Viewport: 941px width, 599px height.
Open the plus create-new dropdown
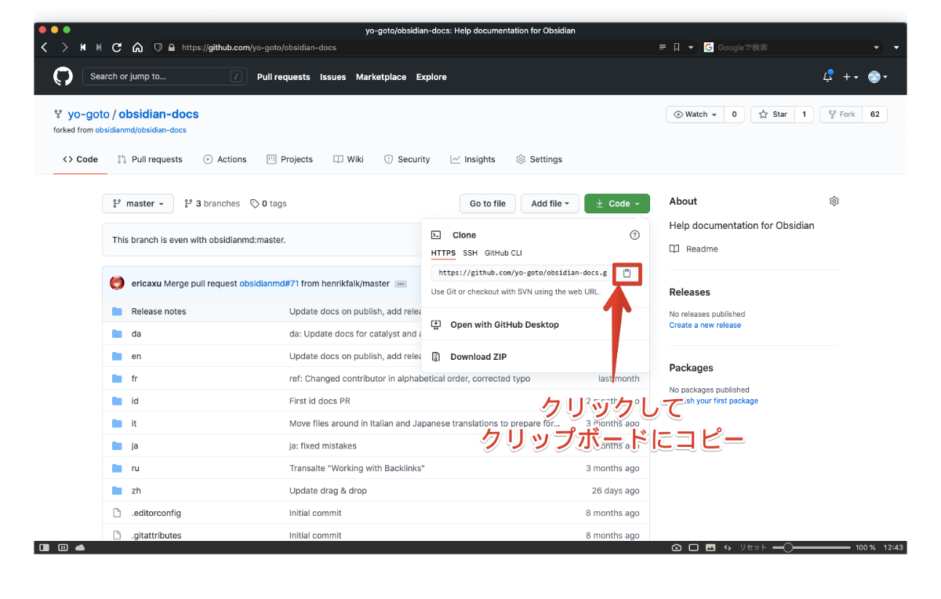tap(850, 77)
